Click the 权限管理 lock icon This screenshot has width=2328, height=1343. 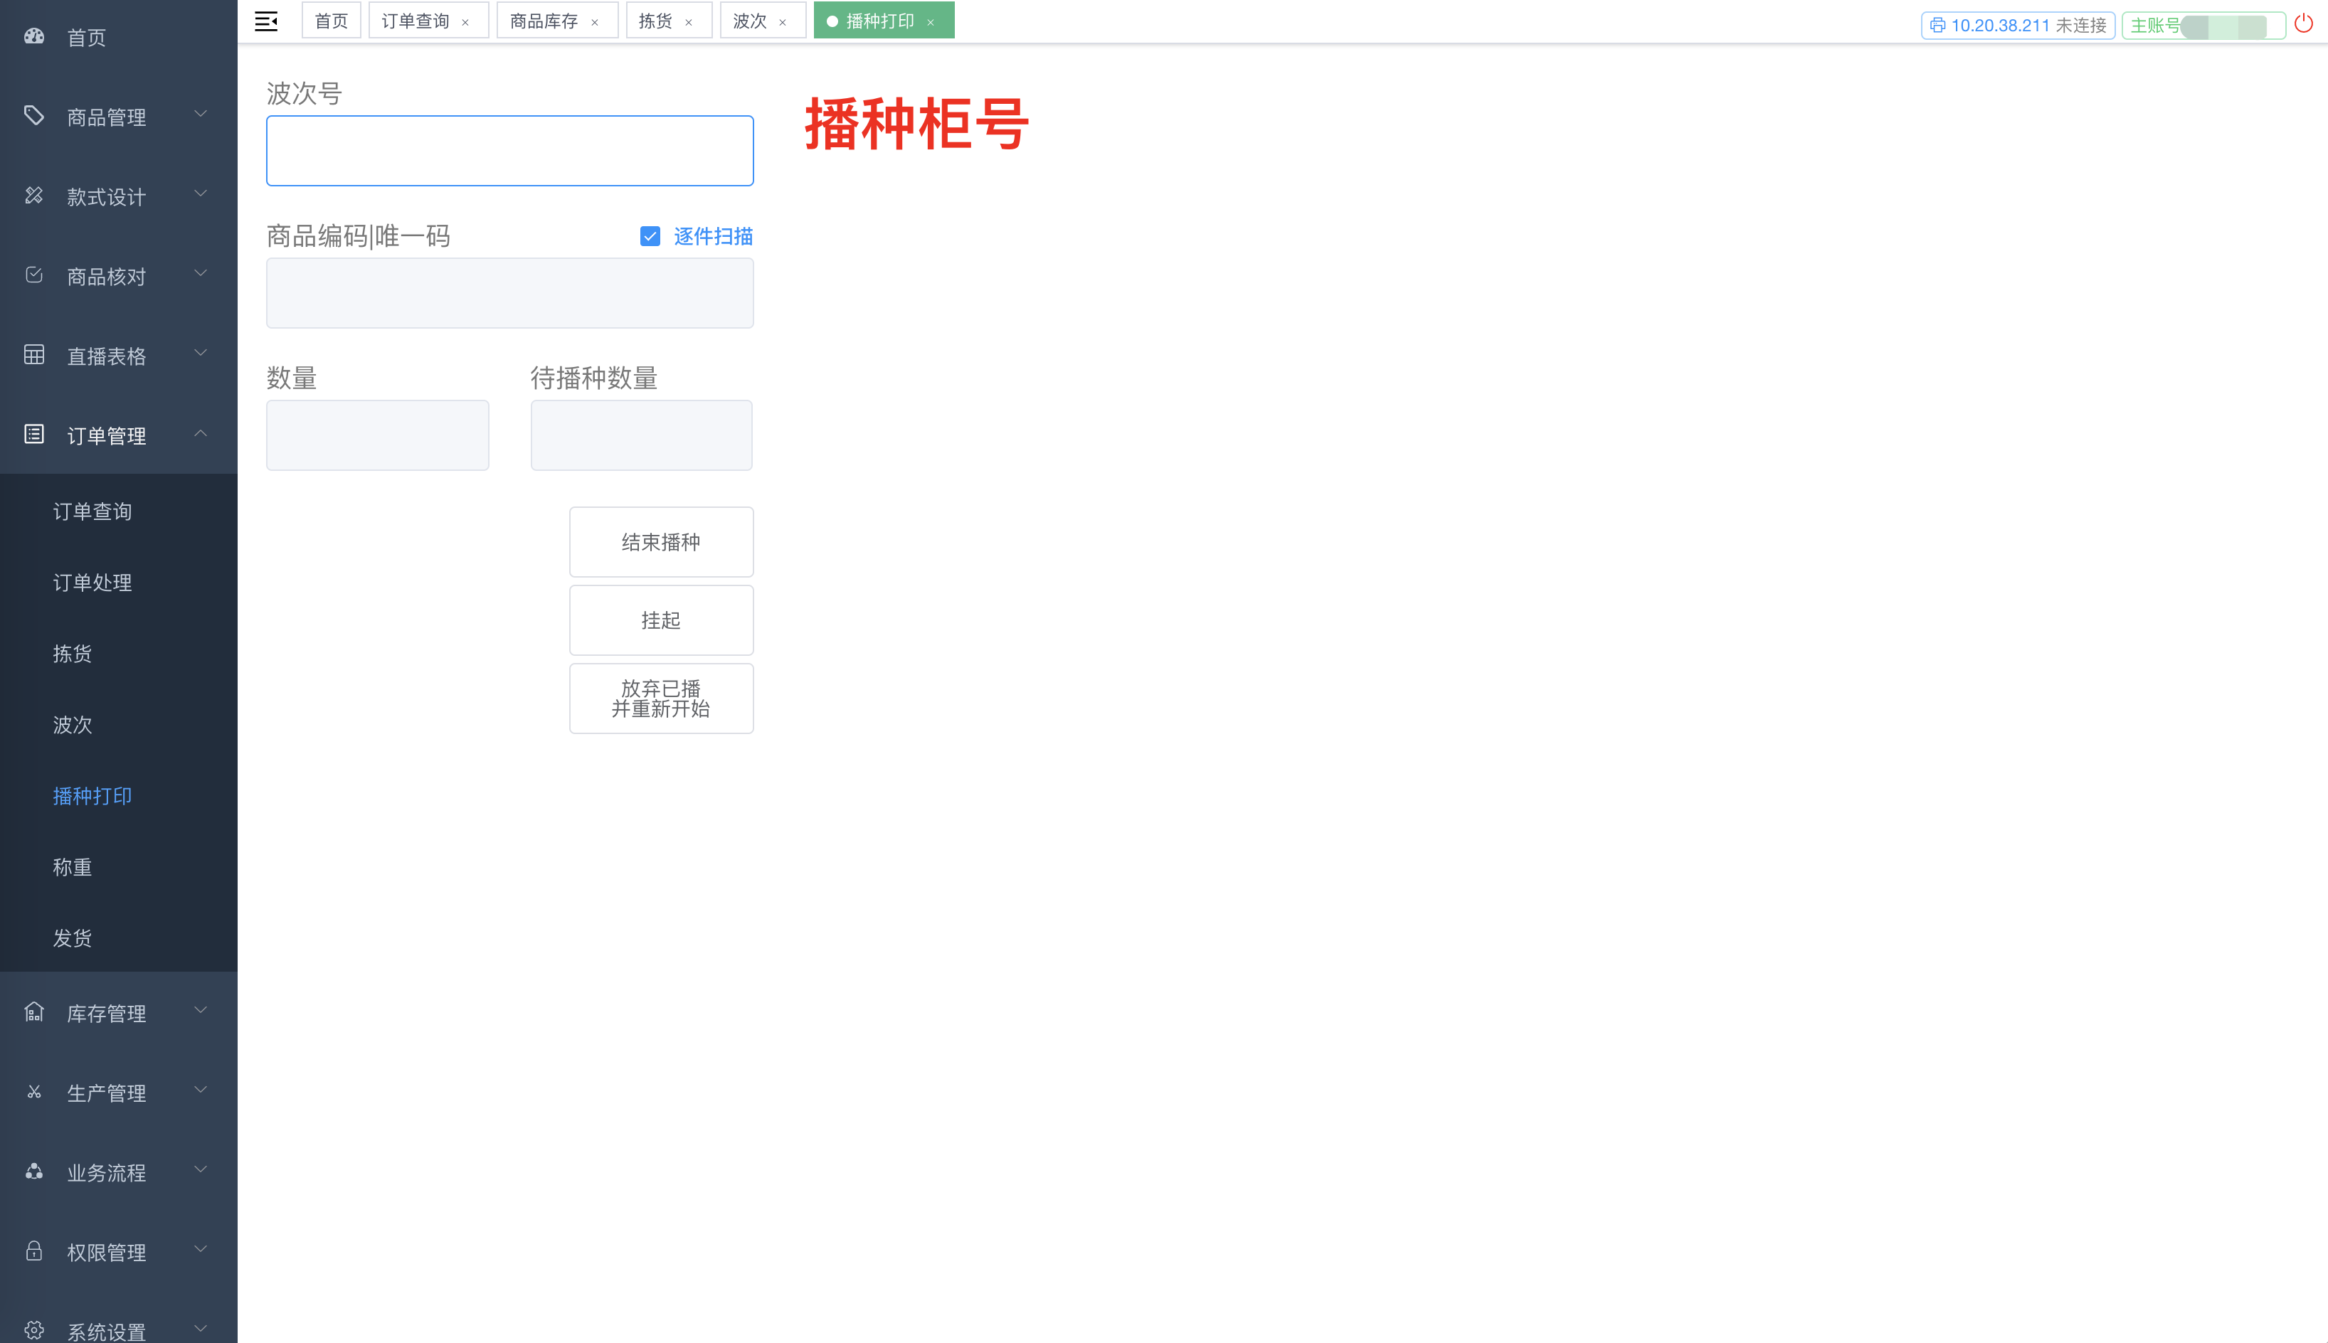[34, 1252]
